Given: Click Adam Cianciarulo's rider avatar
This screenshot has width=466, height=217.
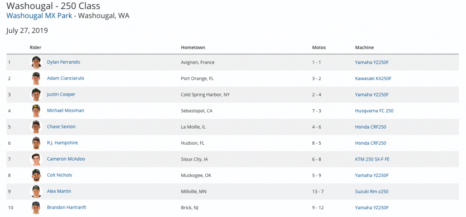Looking at the screenshot, I should [36, 78].
